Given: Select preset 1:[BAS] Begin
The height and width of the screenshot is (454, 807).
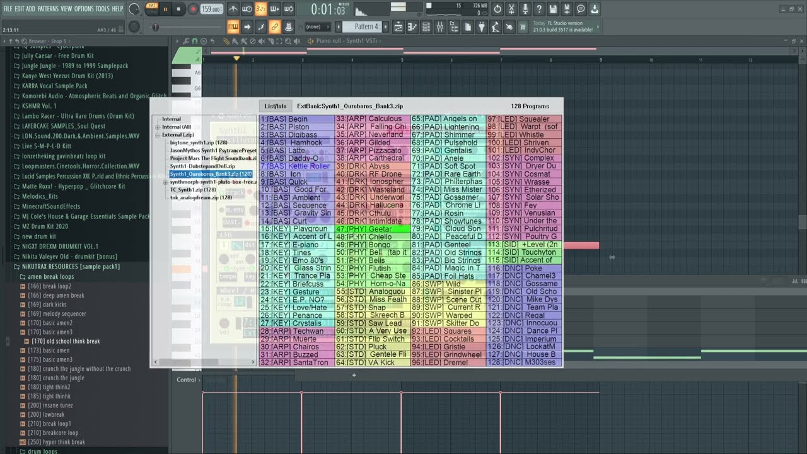Looking at the screenshot, I should [x=296, y=119].
